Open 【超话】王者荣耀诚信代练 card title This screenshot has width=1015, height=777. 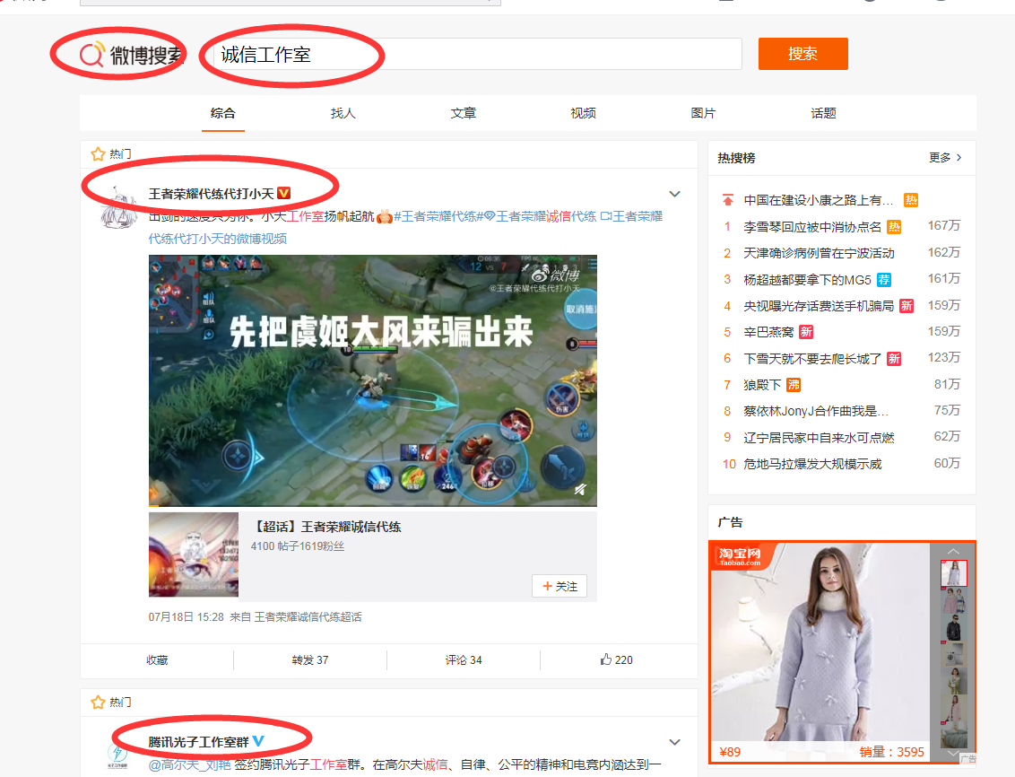pos(326,527)
